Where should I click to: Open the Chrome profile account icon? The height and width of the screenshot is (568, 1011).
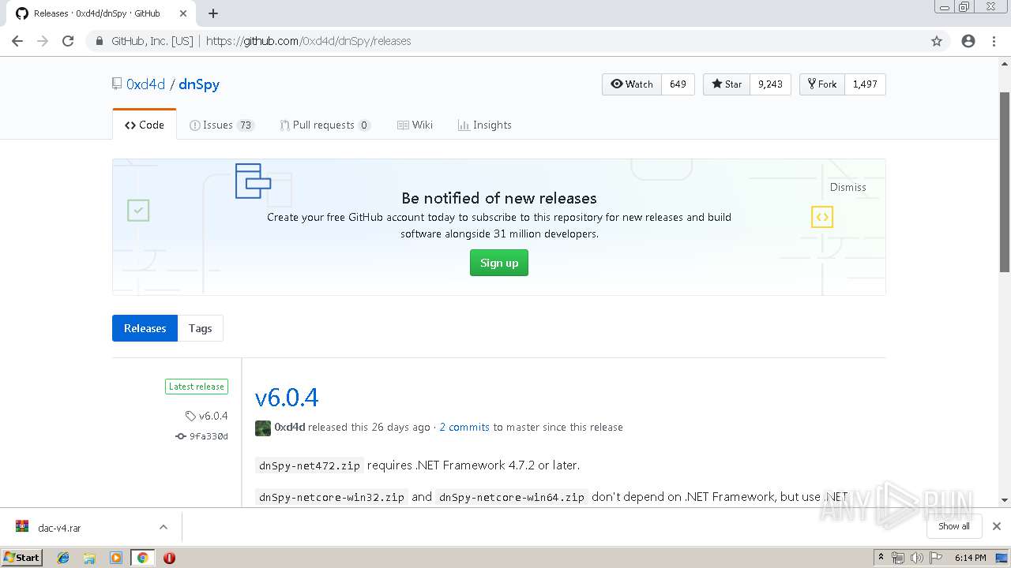[968, 41]
